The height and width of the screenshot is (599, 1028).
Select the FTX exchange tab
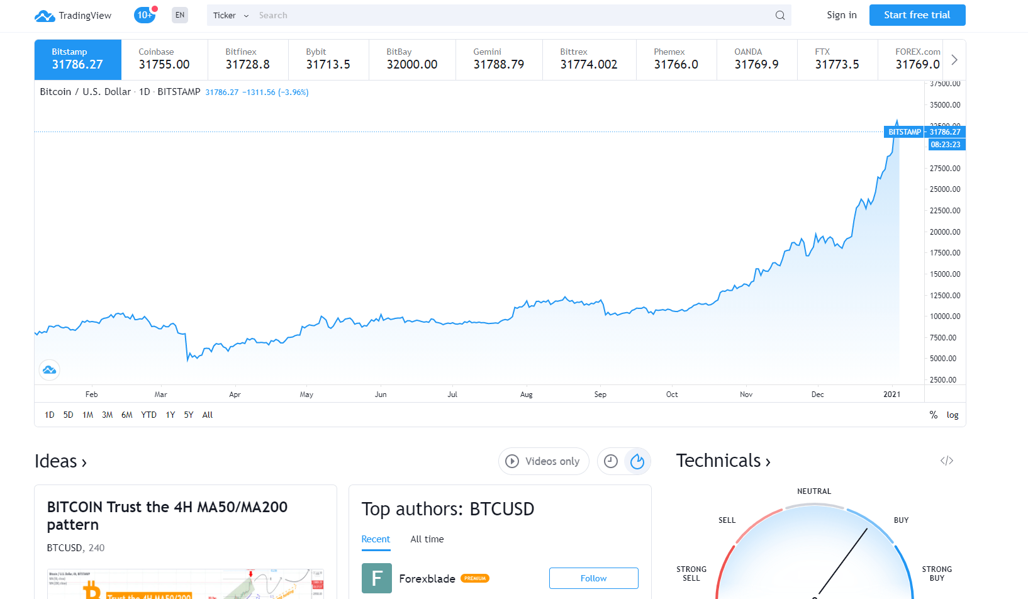click(x=838, y=60)
